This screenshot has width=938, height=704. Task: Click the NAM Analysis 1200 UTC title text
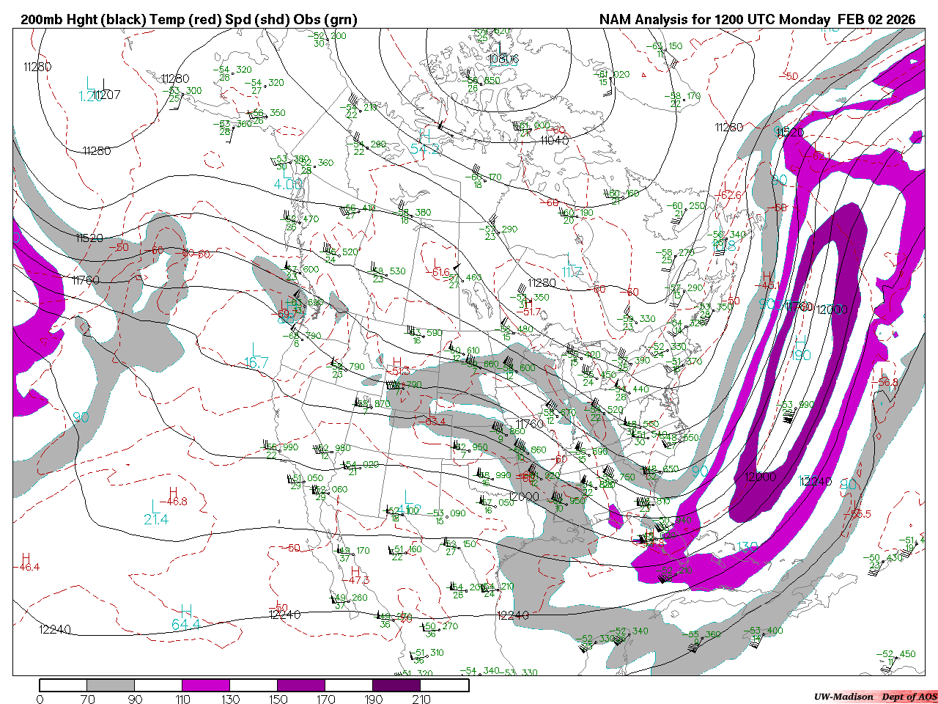coord(757,20)
